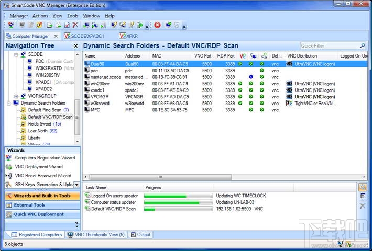Click the Quick VNC Deployment button
The height and width of the screenshot is (251, 372).
42,214
